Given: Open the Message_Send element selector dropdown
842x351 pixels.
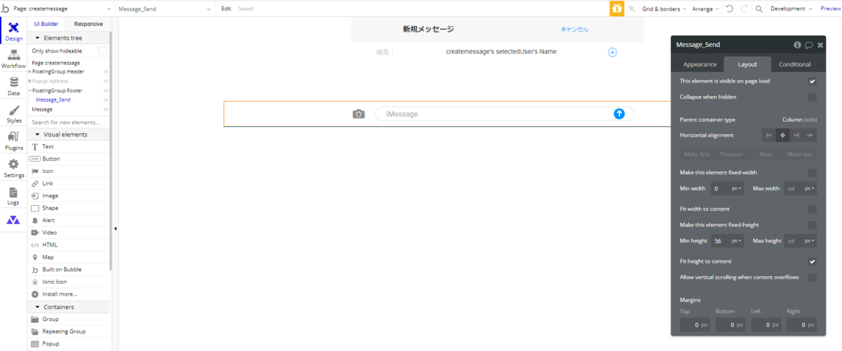Looking at the screenshot, I should click(x=165, y=9).
